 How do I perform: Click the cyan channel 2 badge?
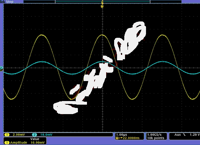[34, 134]
